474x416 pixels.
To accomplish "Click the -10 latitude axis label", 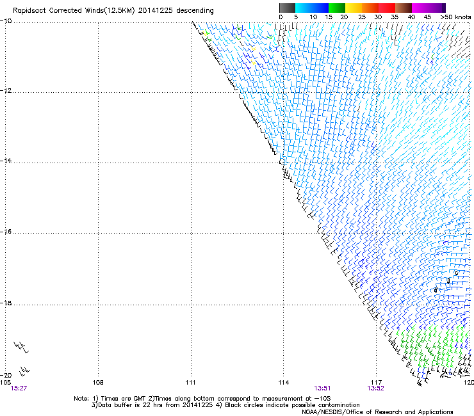I will point(6,21).
